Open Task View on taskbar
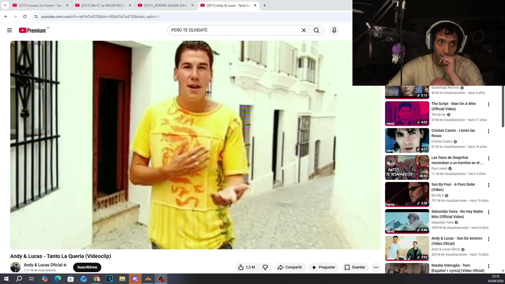505x284 pixels. pos(32,279)
